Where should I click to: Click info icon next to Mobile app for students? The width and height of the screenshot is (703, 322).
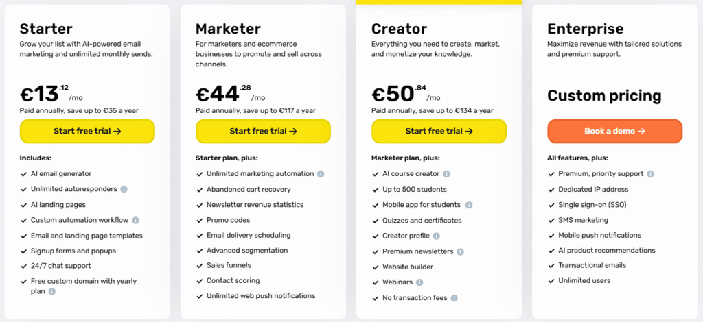468,205
